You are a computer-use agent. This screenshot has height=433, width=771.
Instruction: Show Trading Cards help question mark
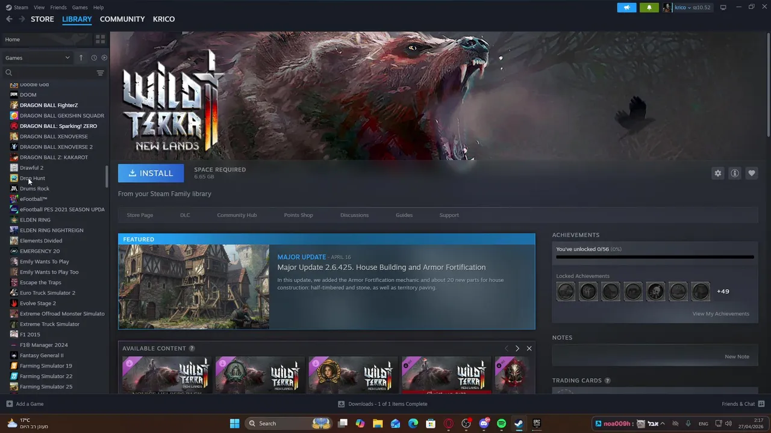coord(607,381)
